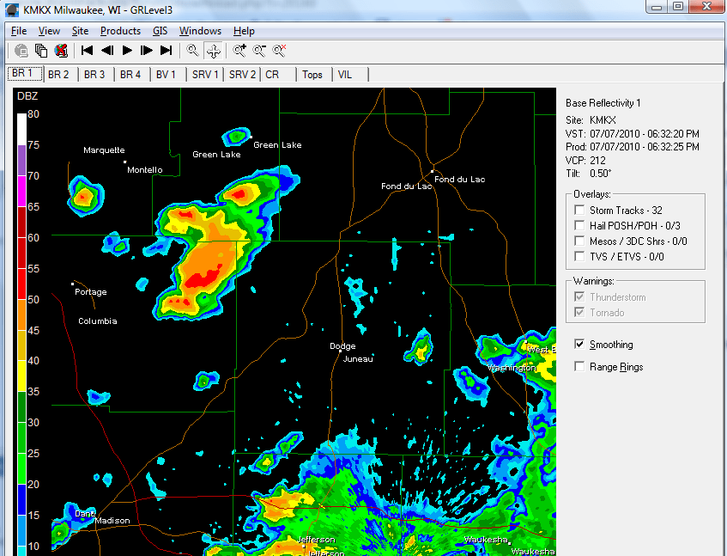
Task: Open the GIS menu
Action: pyautogui.click(x=160, y=31)
